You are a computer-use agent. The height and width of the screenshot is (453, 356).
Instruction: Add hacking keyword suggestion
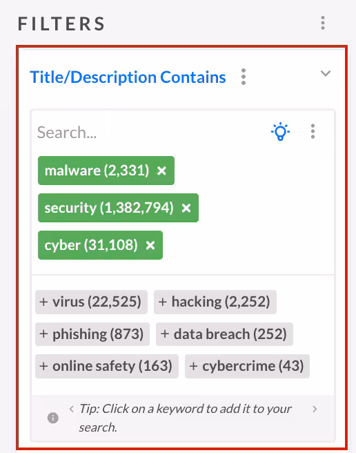coord(215,302)
